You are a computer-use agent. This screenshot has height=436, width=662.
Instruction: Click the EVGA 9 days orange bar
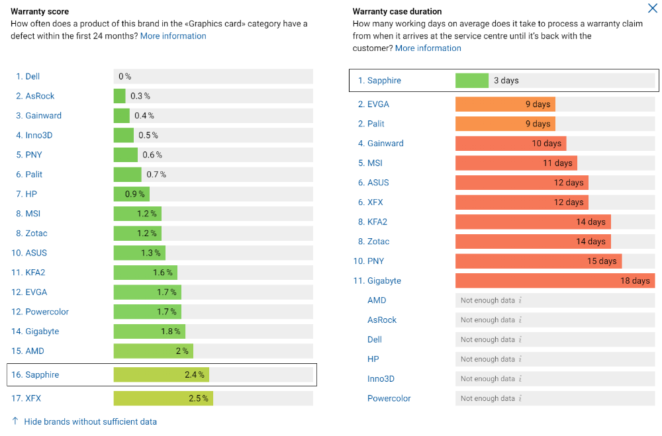[505, 105]
